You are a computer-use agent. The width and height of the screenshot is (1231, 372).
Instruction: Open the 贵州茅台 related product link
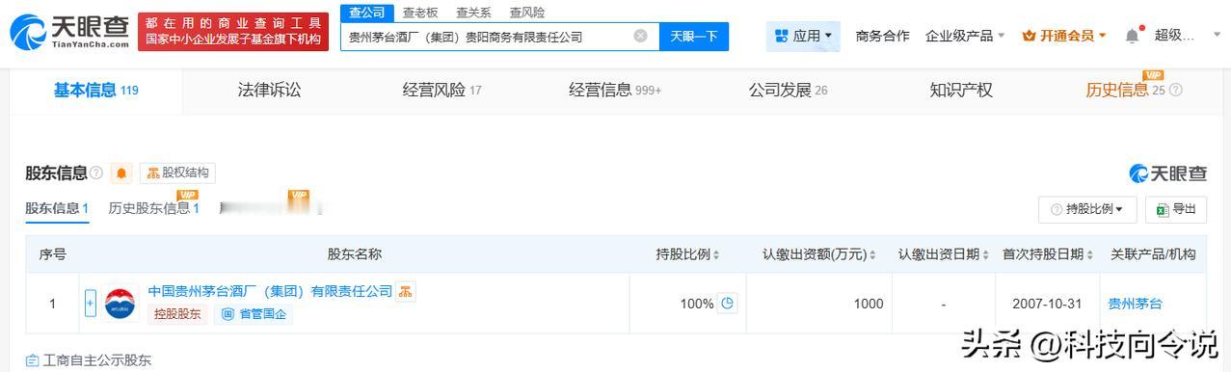tap(1136, 304)
